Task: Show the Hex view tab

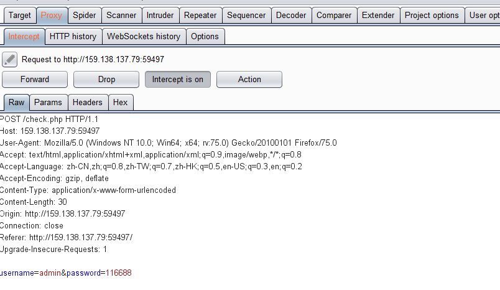Action: [121, 103]
